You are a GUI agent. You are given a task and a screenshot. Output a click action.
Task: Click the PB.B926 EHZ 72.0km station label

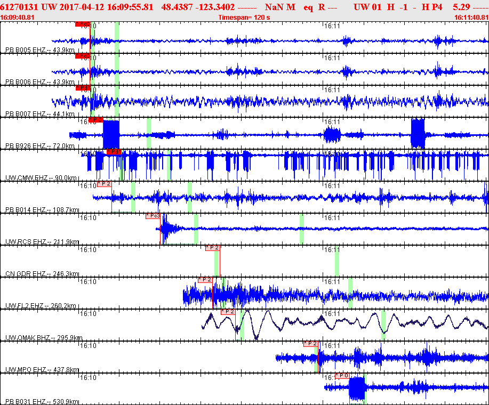(40, 146)
